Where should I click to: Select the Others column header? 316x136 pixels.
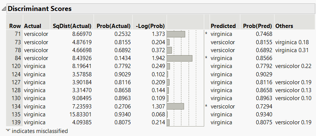point(284,26)
